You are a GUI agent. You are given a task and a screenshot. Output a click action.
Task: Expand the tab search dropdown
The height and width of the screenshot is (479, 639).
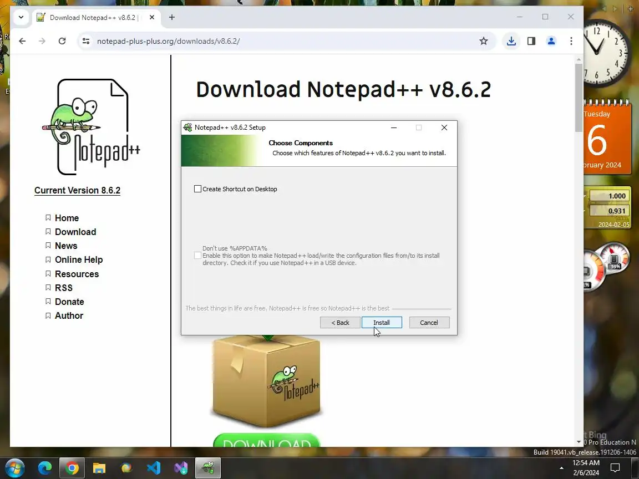pyautogui.click(x=21, y=17)
